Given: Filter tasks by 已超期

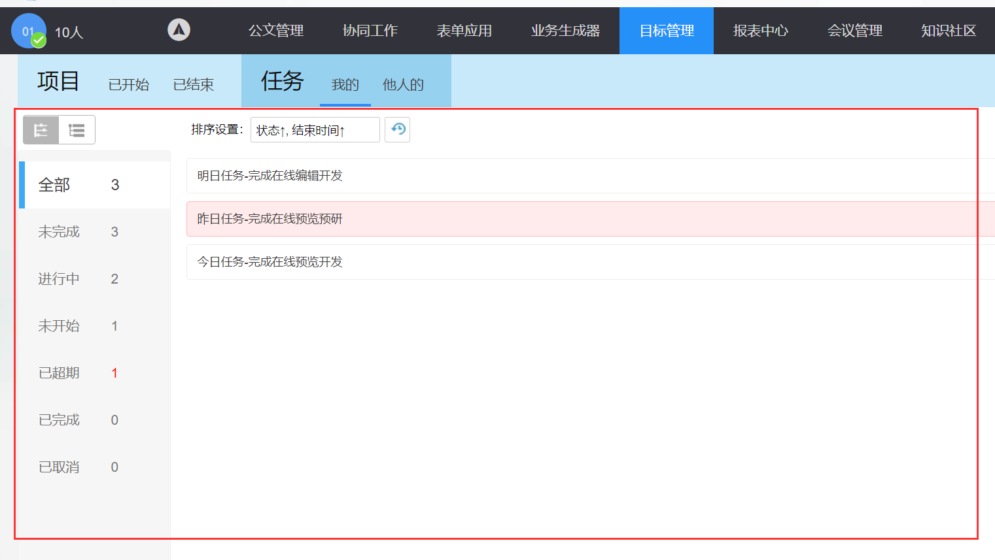Looking at the screenshot, I should (95, 373).
